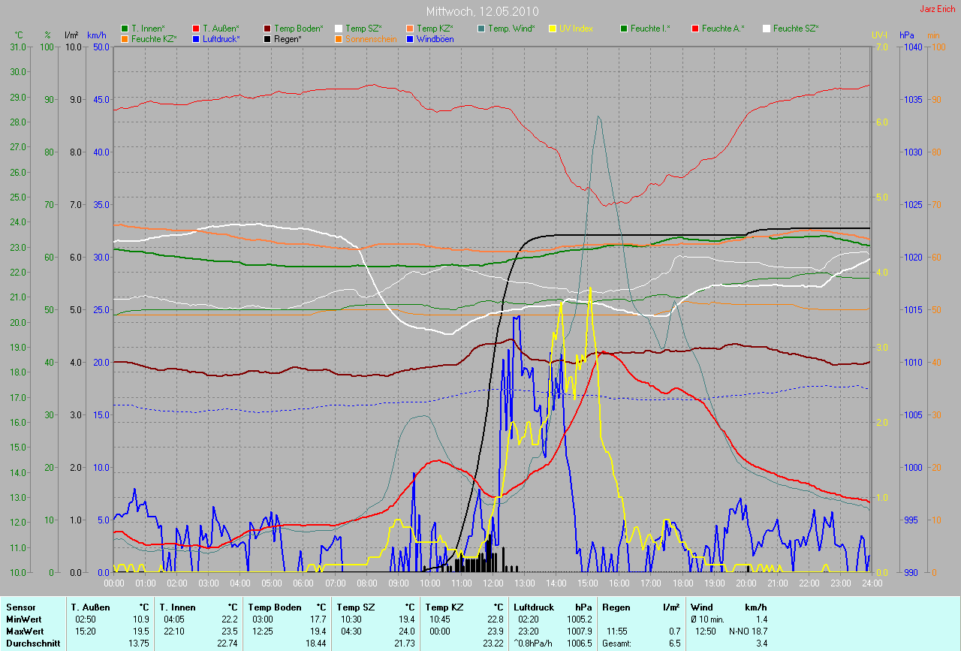Toggle the Sonnenschein series label
The height and width of the screenshot is (651, 961).
pos(371,39)
